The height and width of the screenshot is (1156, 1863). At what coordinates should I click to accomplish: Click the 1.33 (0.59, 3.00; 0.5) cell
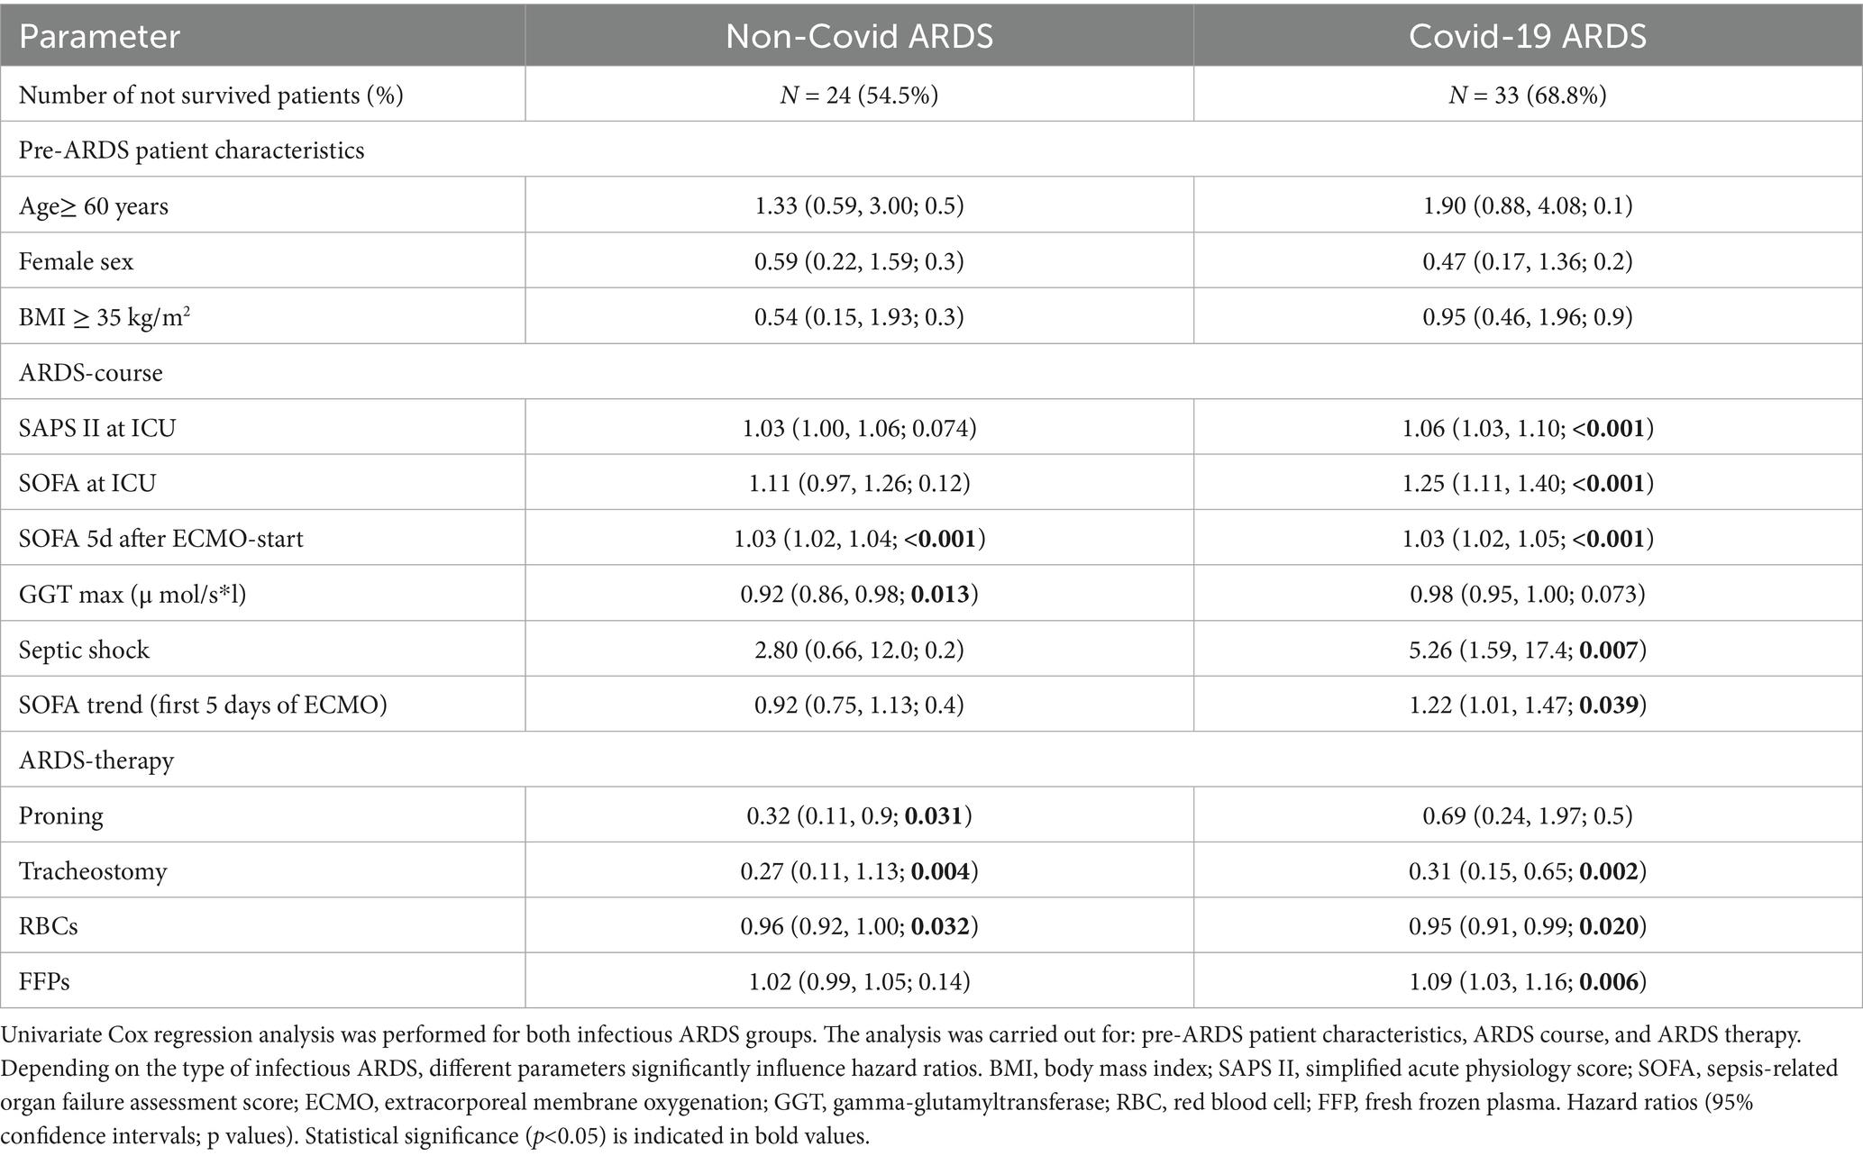(859, 205)
